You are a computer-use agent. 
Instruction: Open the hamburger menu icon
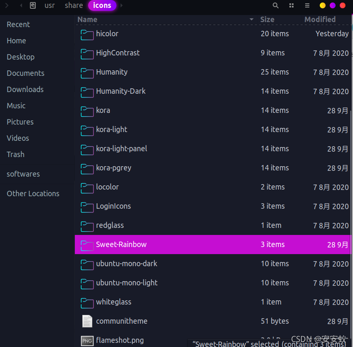click(307, 5)
